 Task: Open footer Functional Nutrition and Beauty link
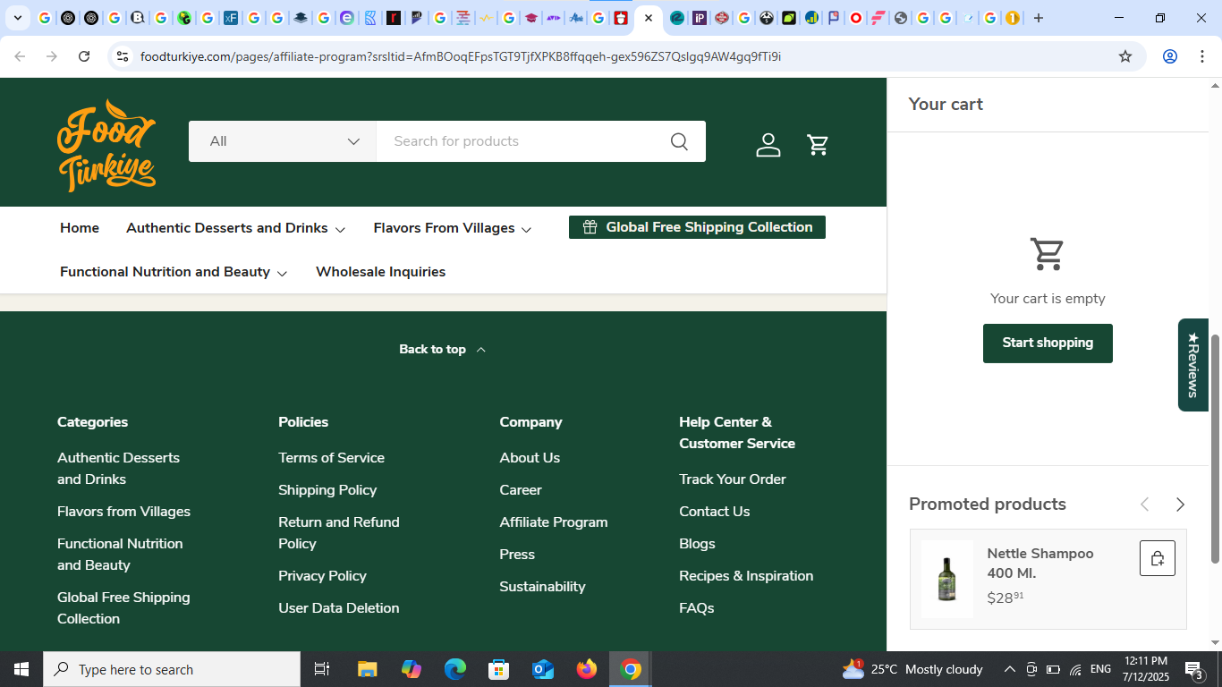(x=120, y=555)
